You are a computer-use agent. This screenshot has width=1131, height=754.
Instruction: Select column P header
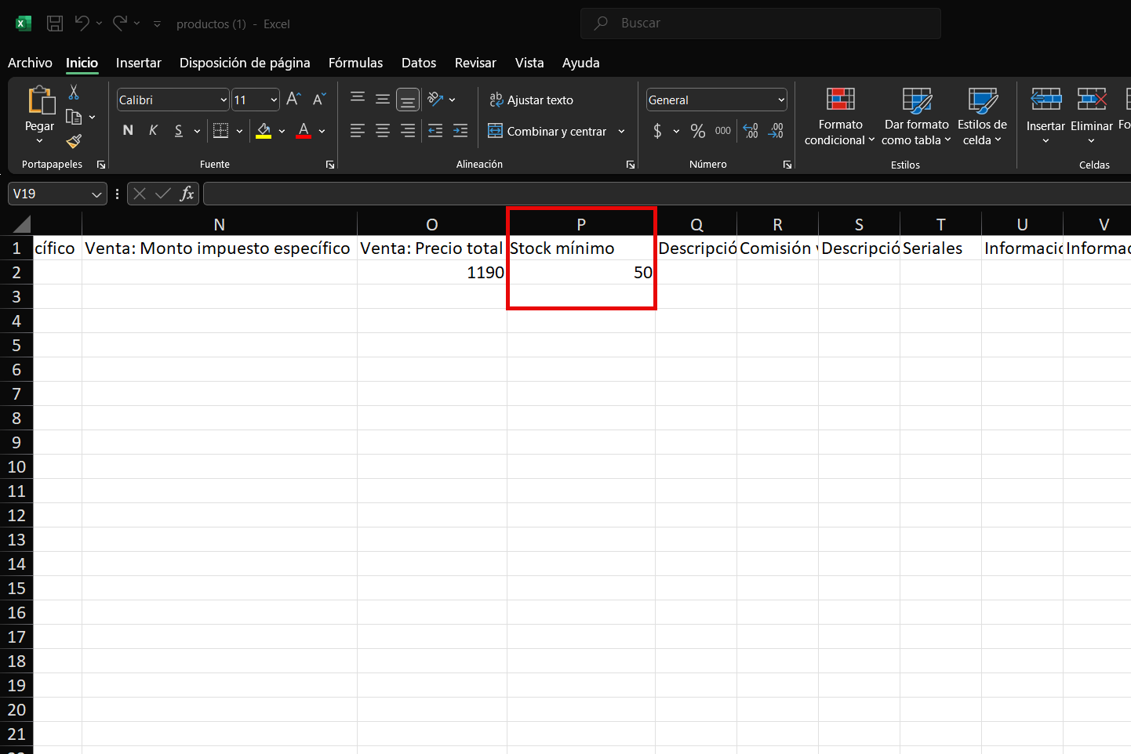[x=581, y=225]
